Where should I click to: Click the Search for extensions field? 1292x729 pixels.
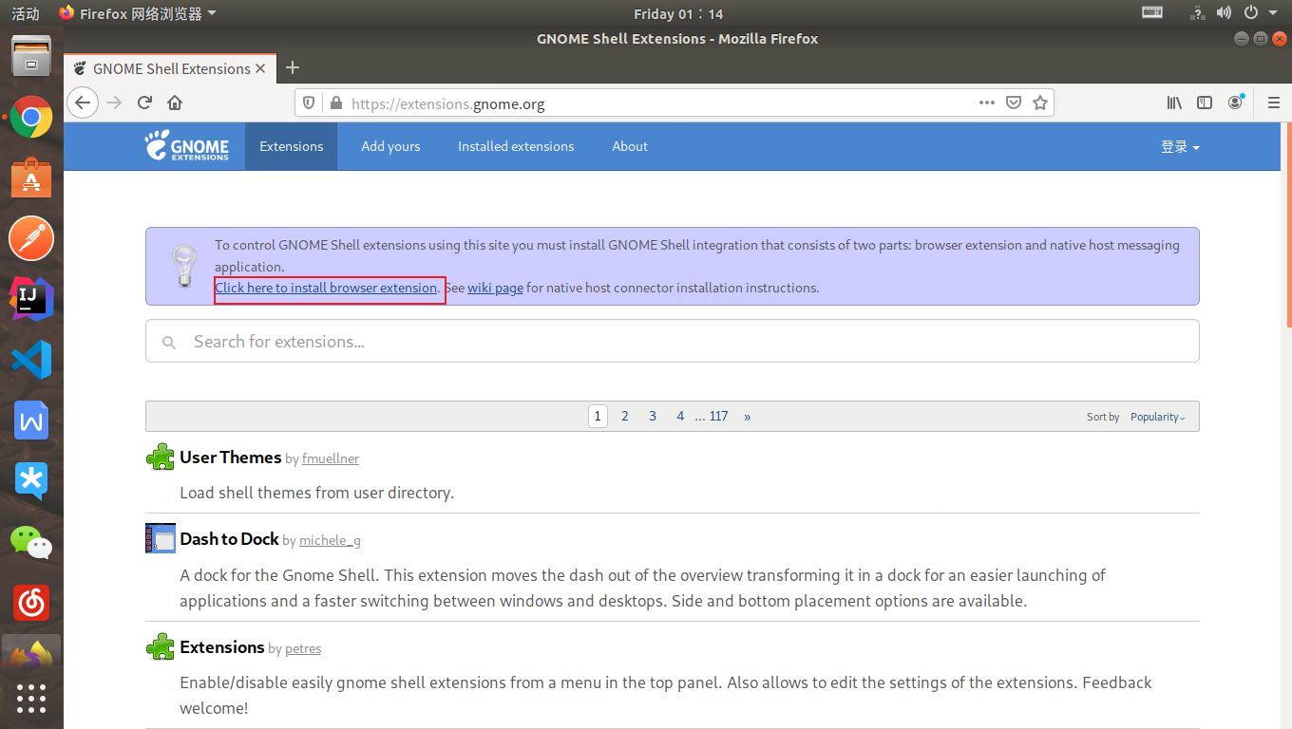[673, 341]
